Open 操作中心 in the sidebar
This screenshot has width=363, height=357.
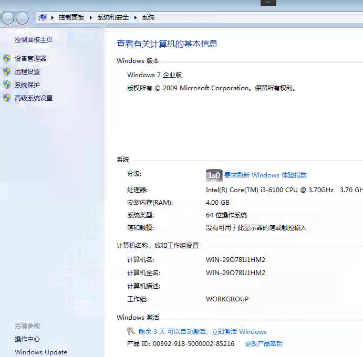(x=27, y=339)
